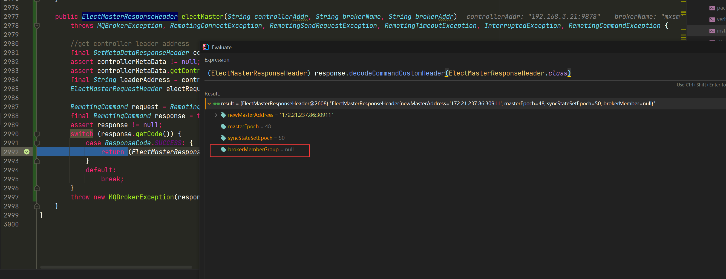The height and width of the screenshot is (279, 726).
Task: Click the highlighted ElectMasterResponseHeader return type on line 2977
Action: (130, 17)
